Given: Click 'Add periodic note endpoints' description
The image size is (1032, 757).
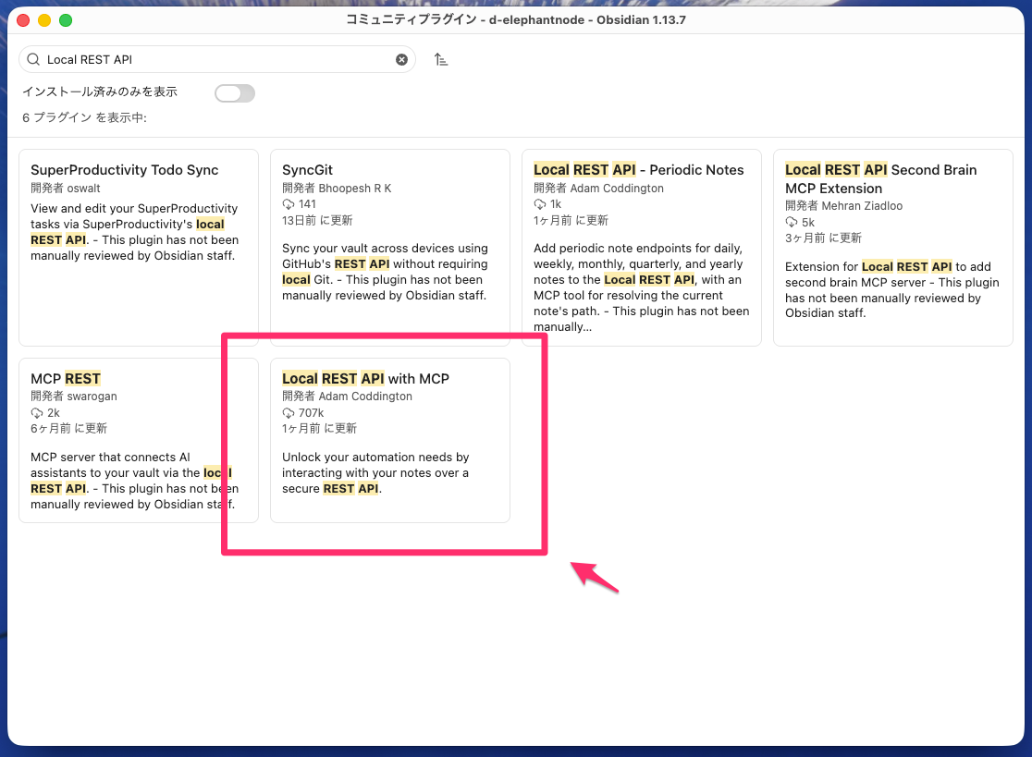Looking at the screenshot, I should (x=641, y=287).
